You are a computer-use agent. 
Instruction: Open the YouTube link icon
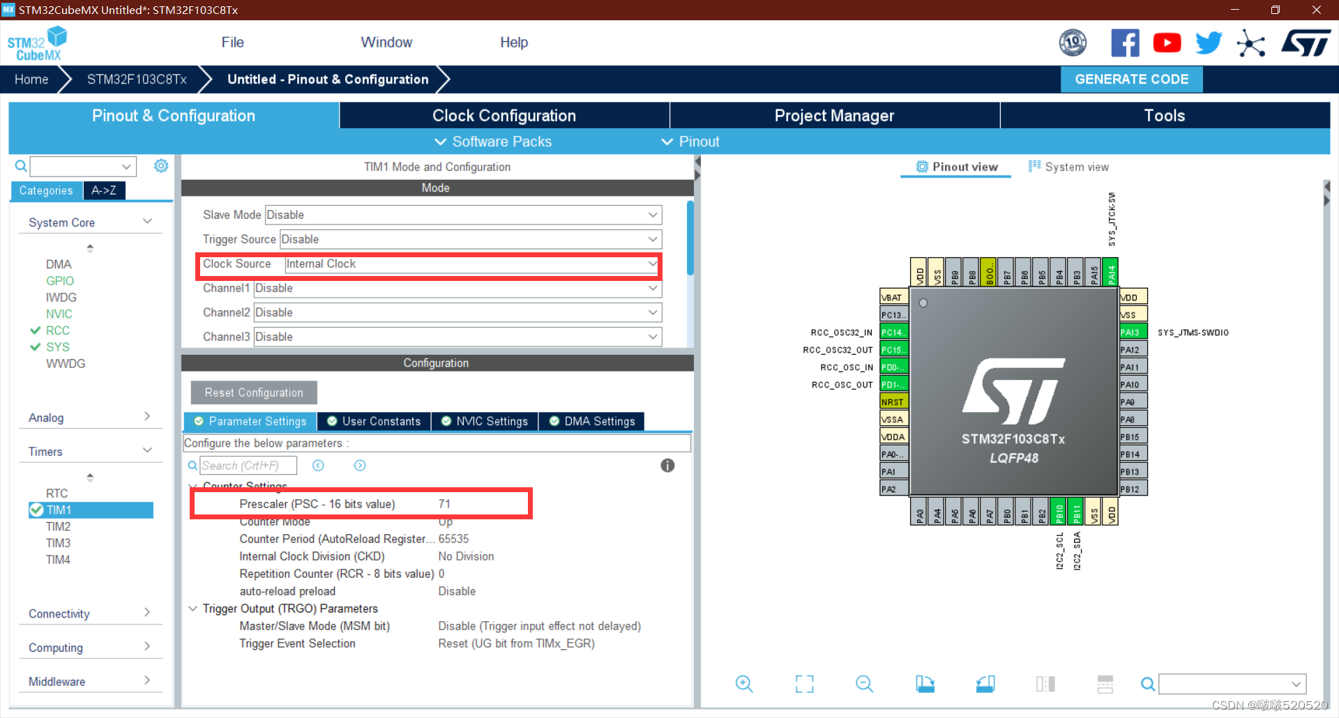[x=1167, y=43]
